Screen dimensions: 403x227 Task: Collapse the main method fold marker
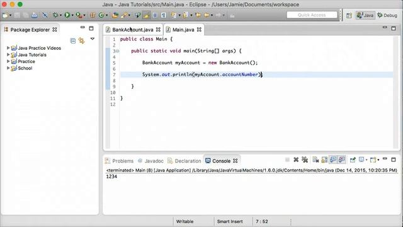[118, 51]
